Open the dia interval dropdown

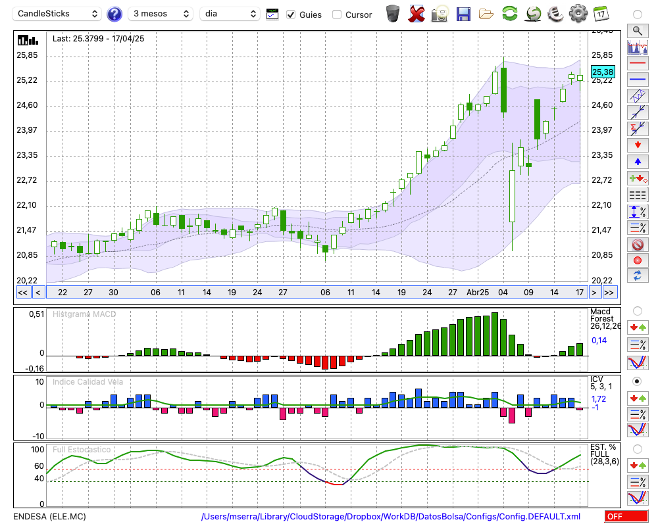pos(230,14)
